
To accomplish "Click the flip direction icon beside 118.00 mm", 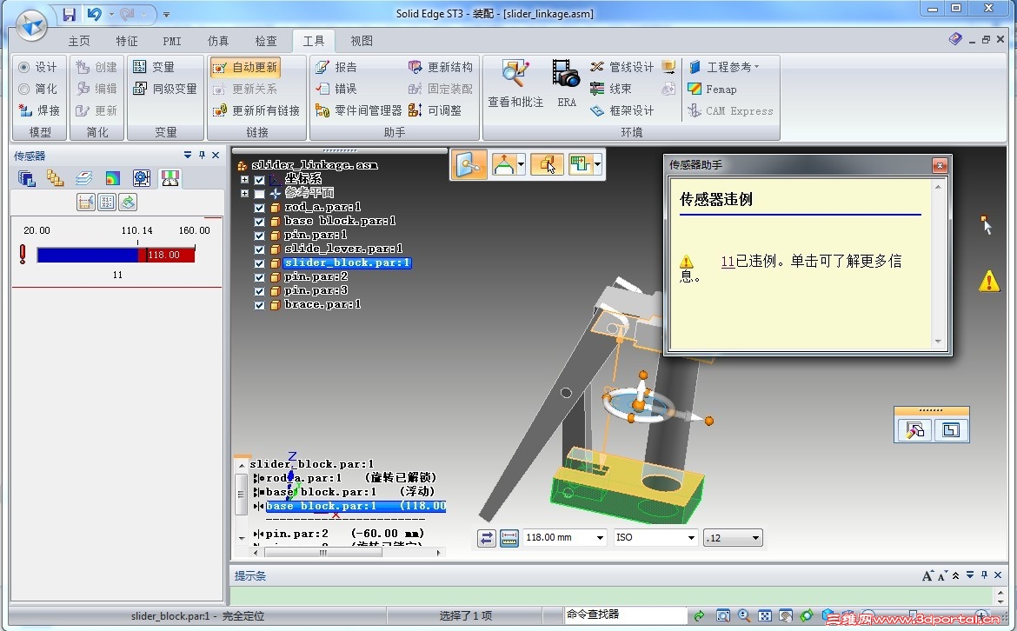I will 487,538.
